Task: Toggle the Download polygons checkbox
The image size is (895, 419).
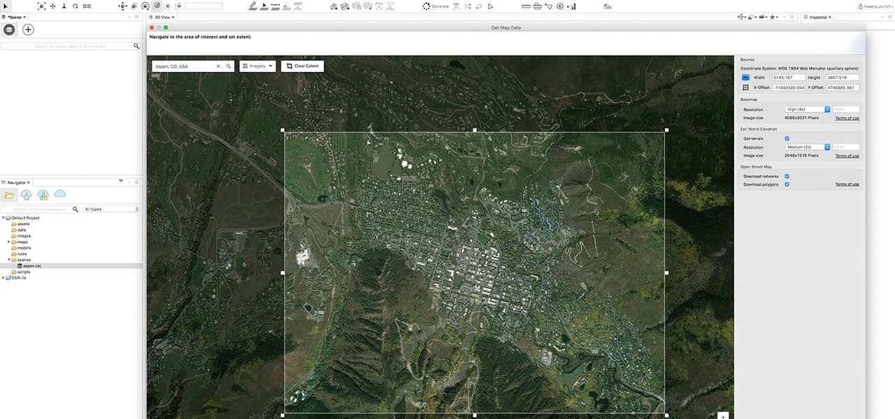Action: (x=787, y=184)
